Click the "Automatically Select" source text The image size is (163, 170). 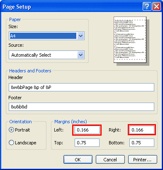31,55
